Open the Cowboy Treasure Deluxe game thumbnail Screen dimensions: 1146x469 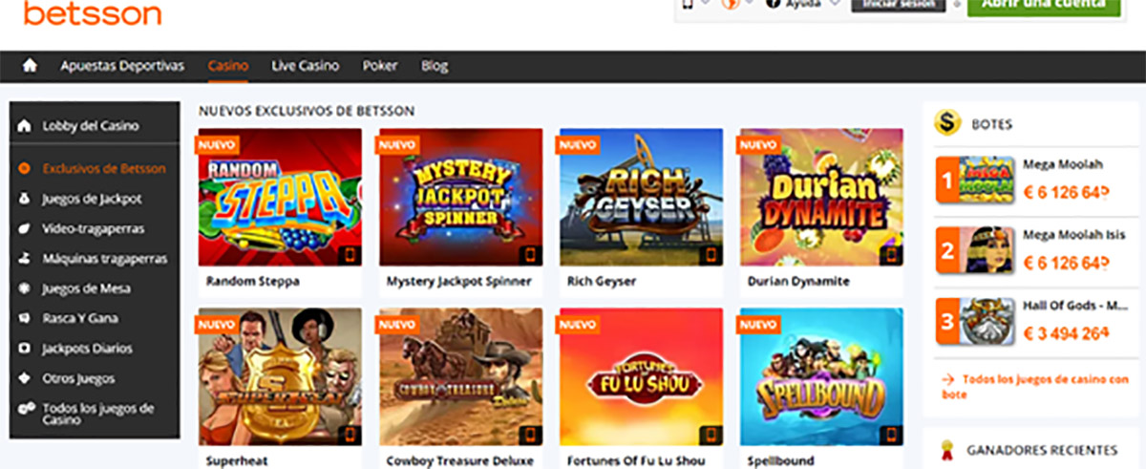tap(460, 377)
